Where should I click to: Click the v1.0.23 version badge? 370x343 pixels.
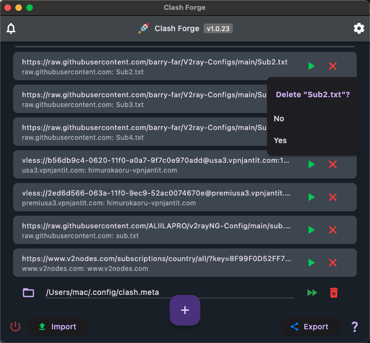pos(218,29)
